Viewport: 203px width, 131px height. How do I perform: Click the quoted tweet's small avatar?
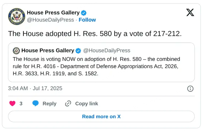tap(16, 51)
